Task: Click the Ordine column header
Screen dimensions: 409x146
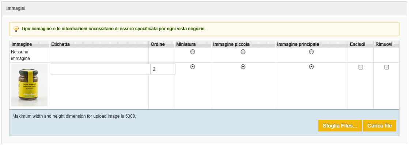Action: (158, 44)
